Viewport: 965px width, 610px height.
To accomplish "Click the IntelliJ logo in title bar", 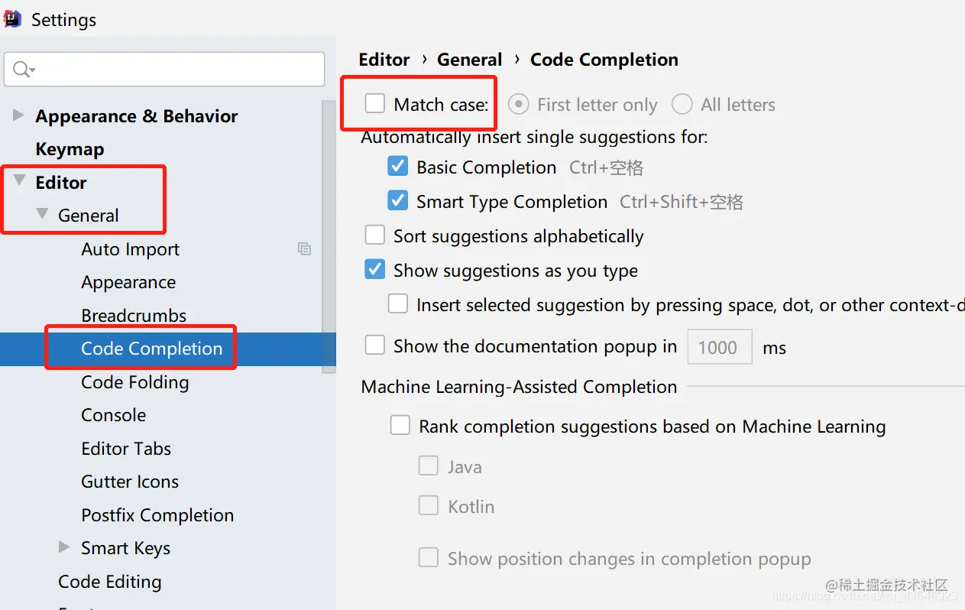I will click(x=13, y=19).
